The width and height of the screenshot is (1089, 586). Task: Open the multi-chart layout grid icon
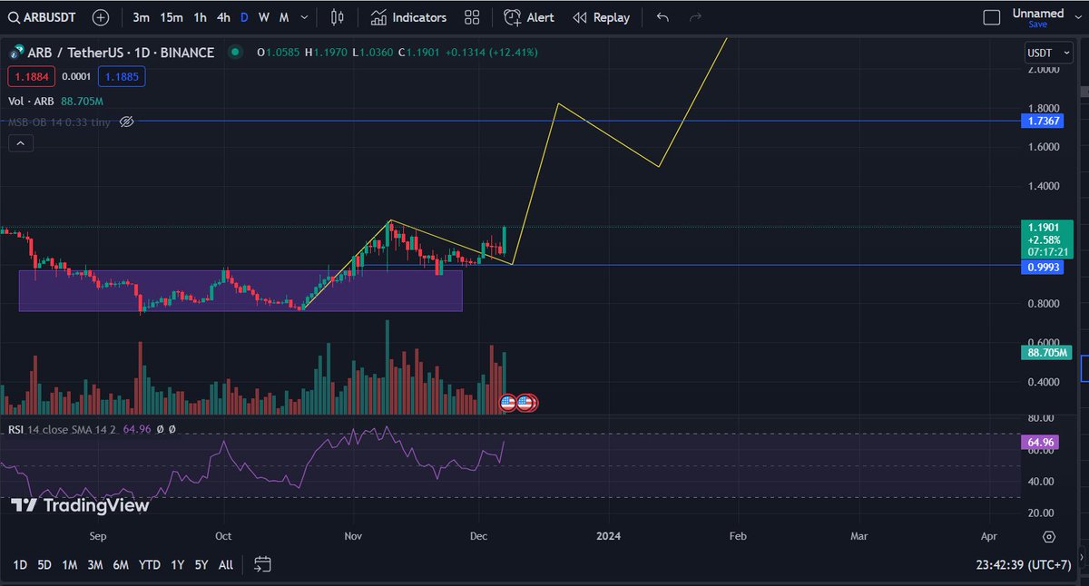click(x=471, y=17)
